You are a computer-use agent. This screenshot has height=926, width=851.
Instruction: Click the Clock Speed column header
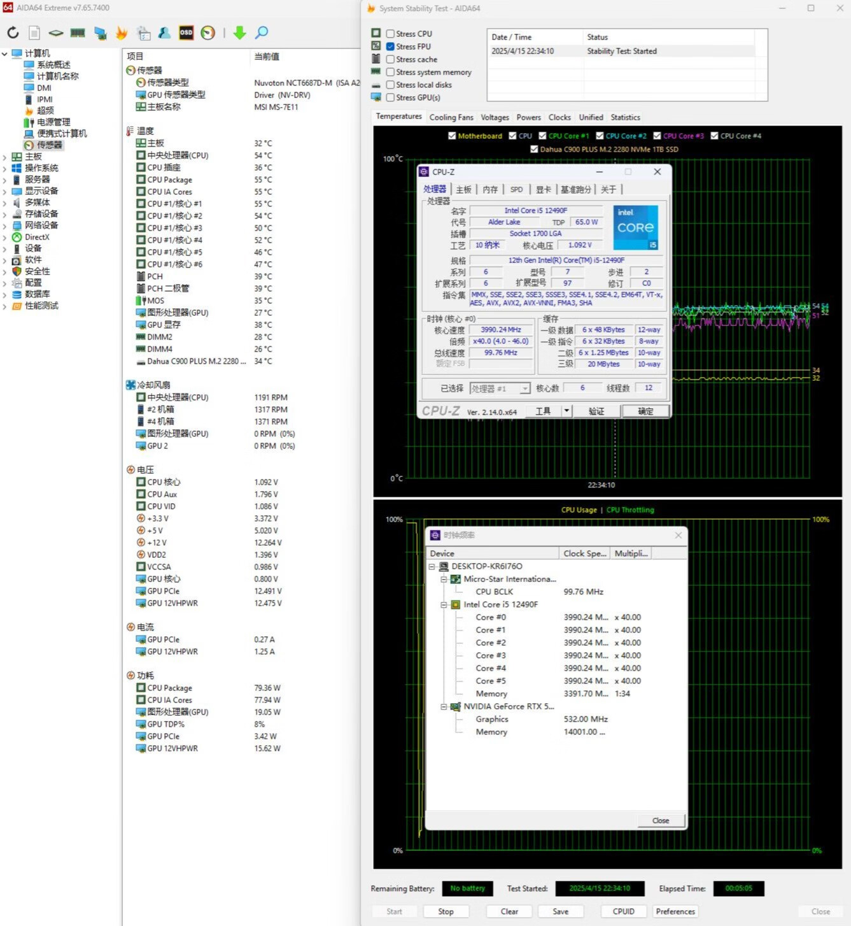pyautogui.click(x=584, y=553)
